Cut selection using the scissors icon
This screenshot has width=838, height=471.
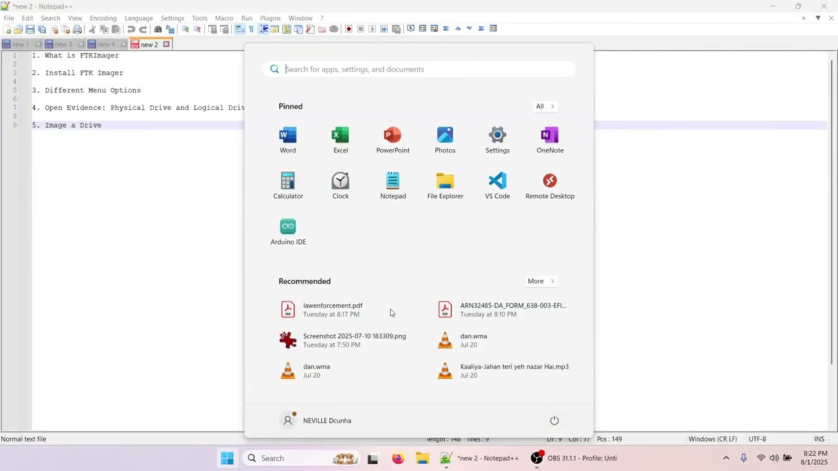92,29
